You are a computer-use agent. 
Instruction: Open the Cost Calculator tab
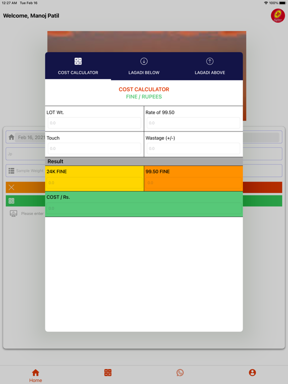coord(78,66)
